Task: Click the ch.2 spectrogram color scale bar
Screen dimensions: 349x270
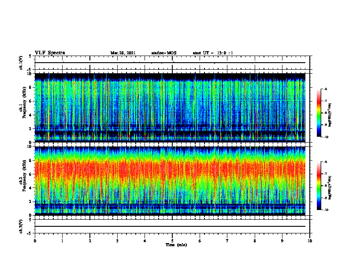Action: click(x=319, y=186)
